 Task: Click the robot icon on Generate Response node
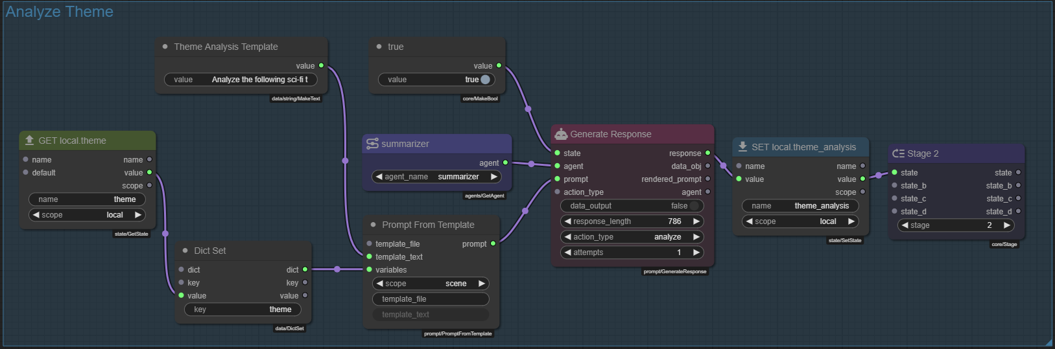coord(561,134)
